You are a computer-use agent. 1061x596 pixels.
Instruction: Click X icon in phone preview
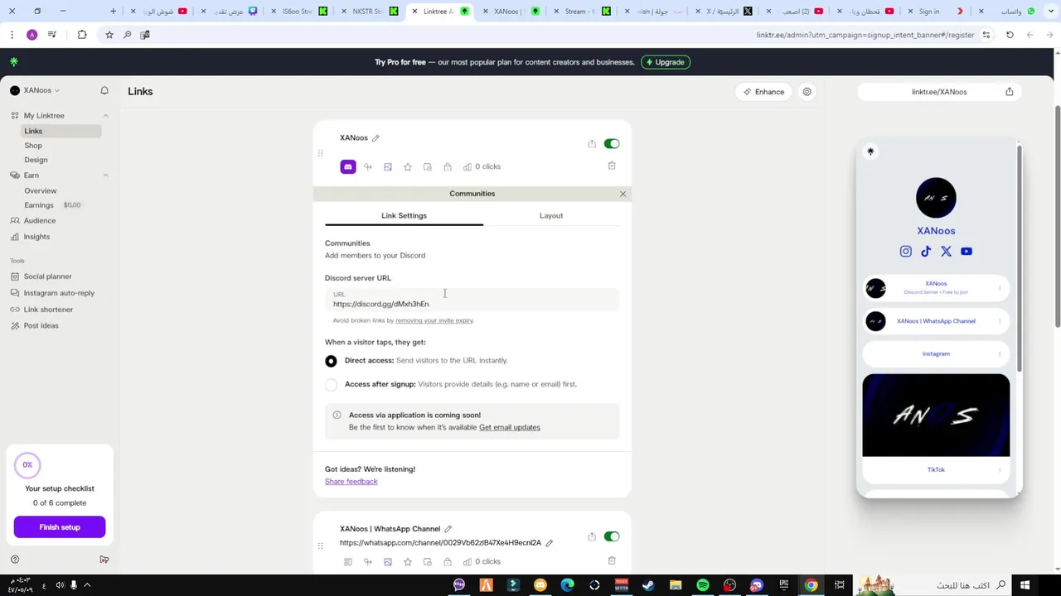click(946, 251)
